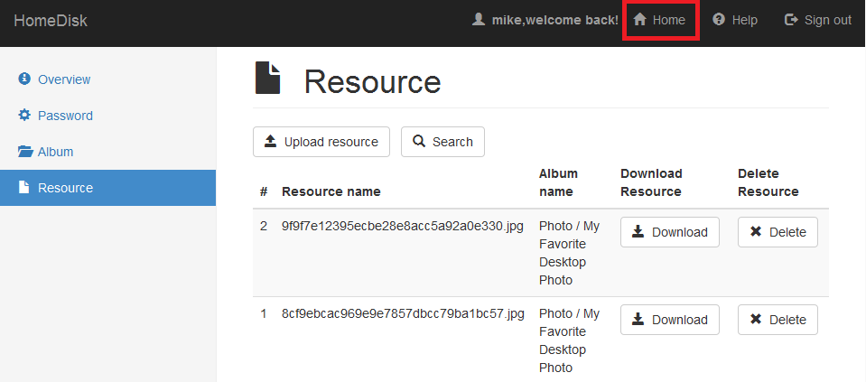Download the 9f9f7e12395ecbe28e8acc5a92a0e330.jpg file
This screenshot has height=382, width=866.
pyautogui.click(x=670, y=232)
